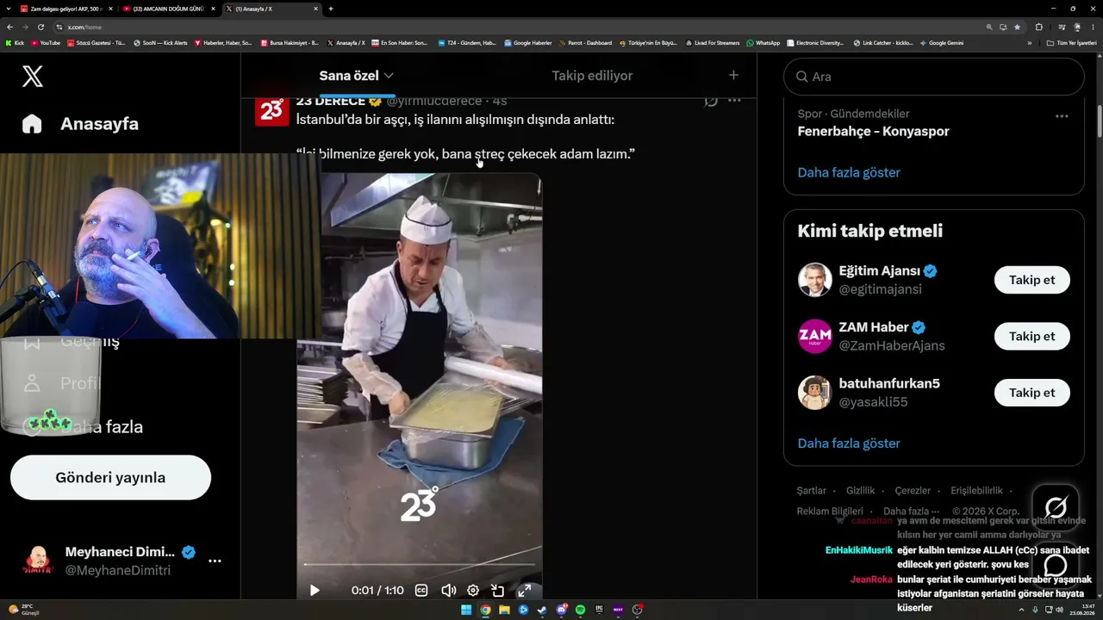Screen dimensions: 1103x620
Task: Open account menu dots beside Meyhaneci Dimi...
Action: 215,561
